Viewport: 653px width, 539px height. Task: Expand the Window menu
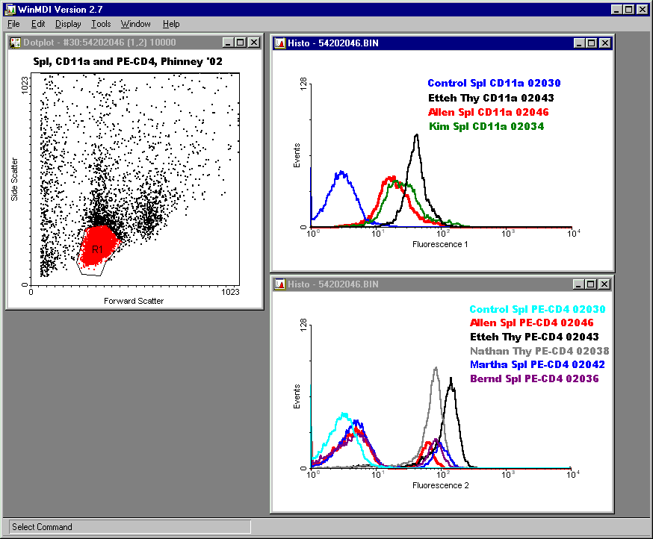point(135,24)
